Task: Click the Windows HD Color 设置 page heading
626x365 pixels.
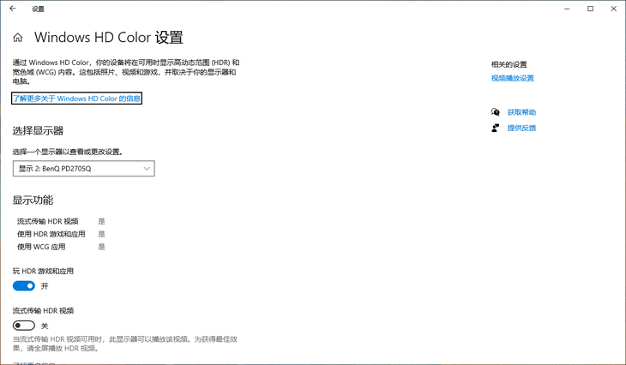Action: pos(109,38)
